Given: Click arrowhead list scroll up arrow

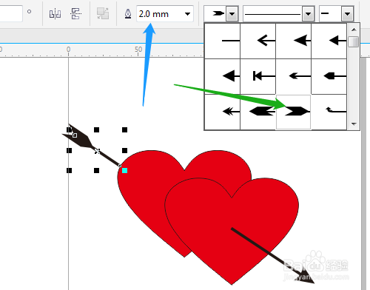Looking at the screenshot, I should tap(354, 30).
